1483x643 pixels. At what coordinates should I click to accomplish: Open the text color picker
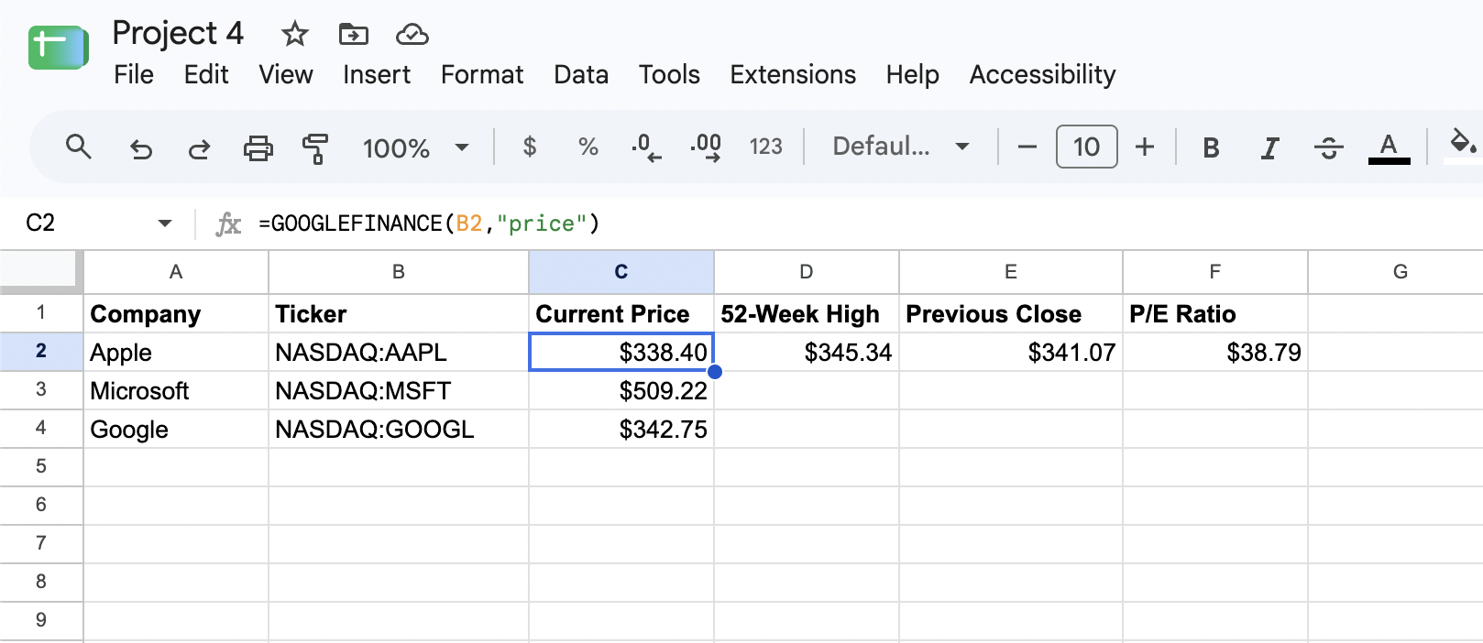(1389, 147)
